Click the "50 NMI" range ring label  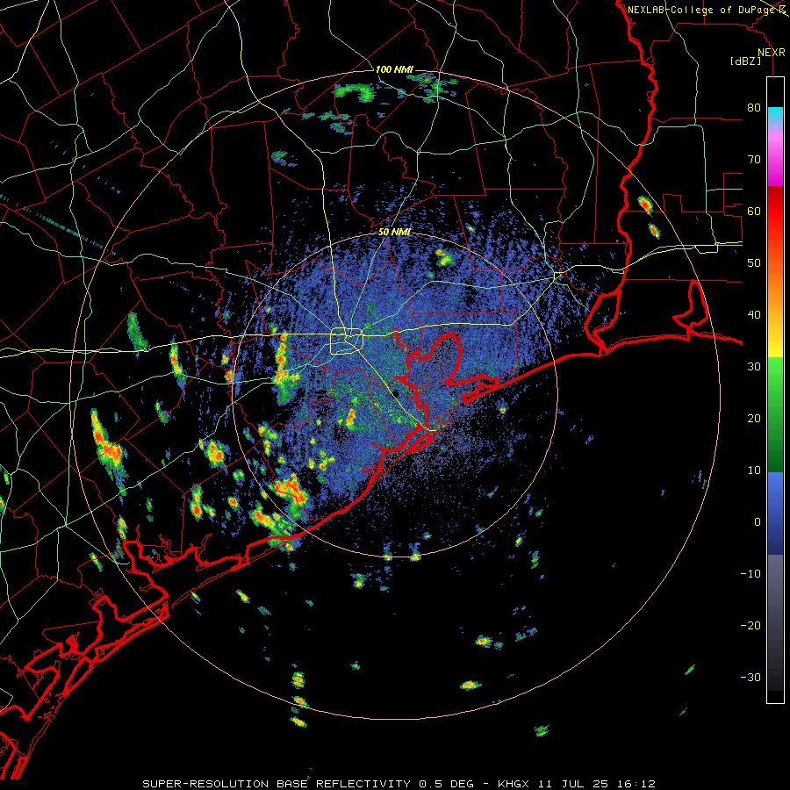[394, 233]
